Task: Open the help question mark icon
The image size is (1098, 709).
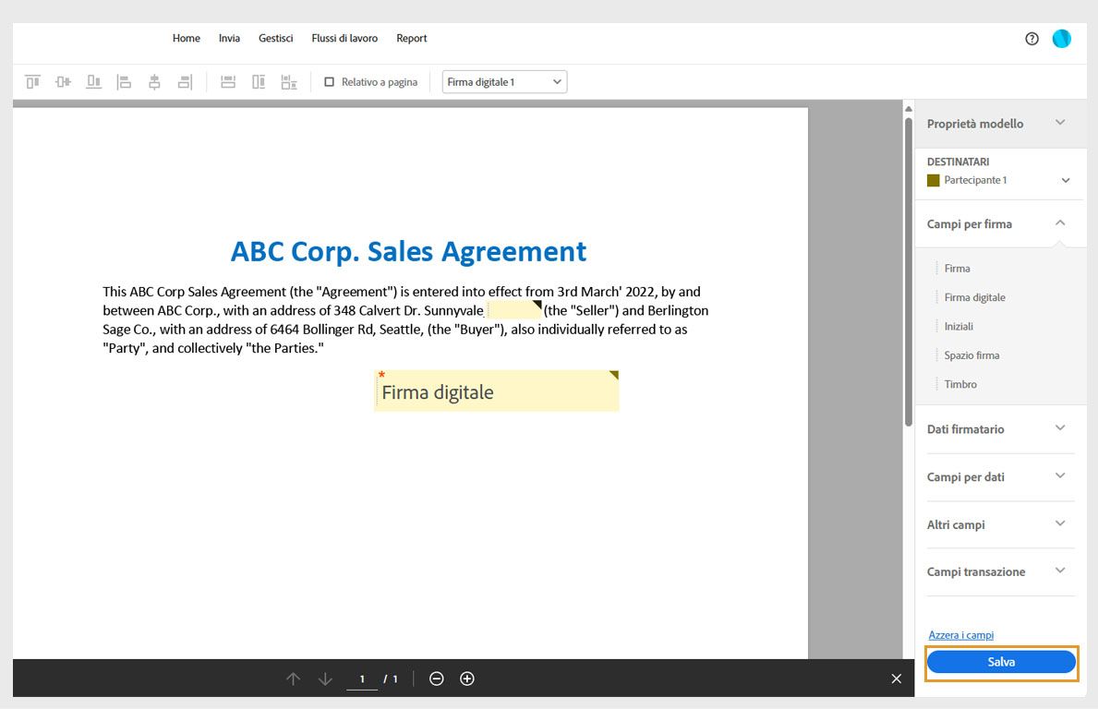Action: point(1032,39)
